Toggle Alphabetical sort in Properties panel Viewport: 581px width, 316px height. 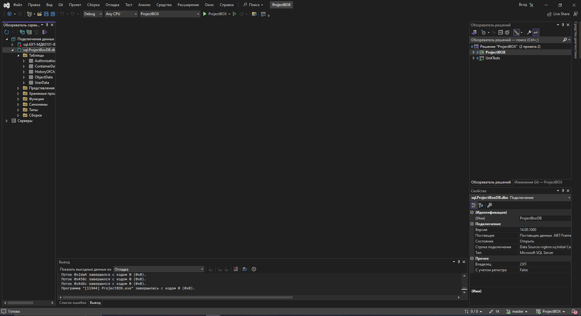pyautogui.click(x=481, y=205)
